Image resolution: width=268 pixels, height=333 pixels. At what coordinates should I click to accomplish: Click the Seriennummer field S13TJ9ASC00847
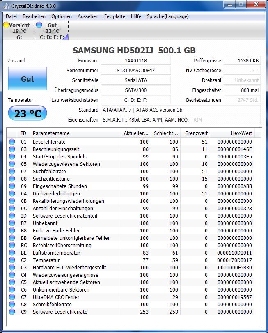click(136, 70)
